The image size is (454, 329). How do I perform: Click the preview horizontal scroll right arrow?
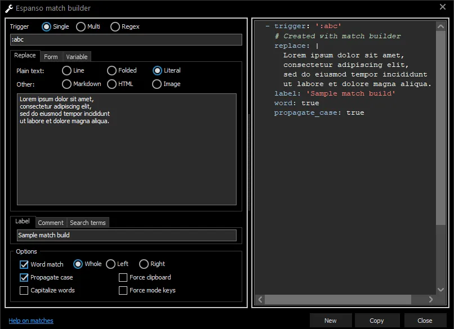tap(431, 299)
